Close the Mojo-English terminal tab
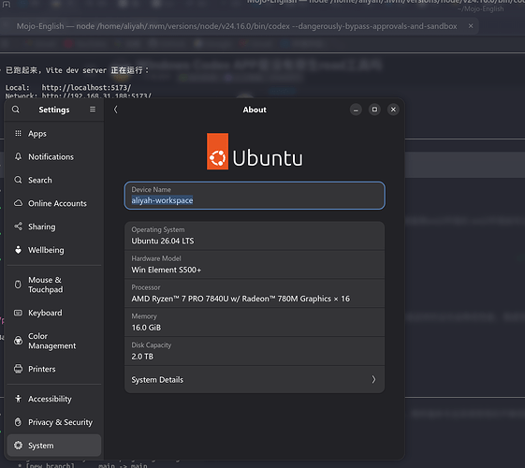 coord(471,26)
